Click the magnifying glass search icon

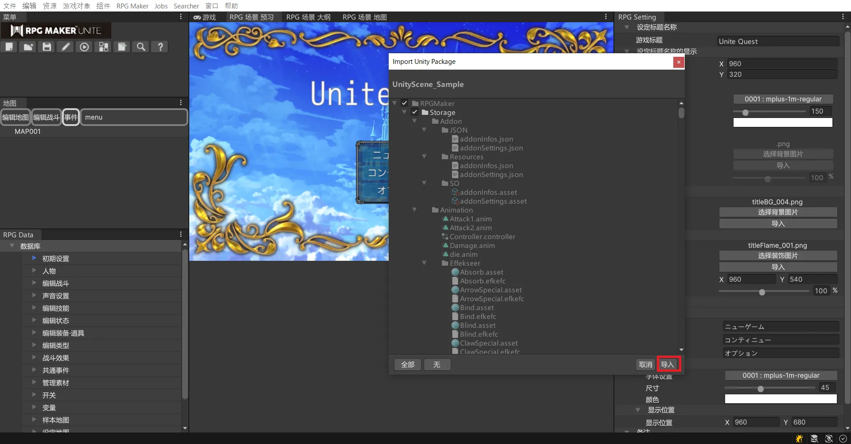point(141,47)
